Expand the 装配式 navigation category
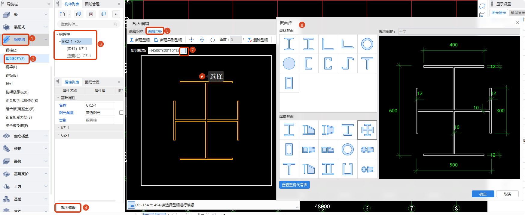The height and width of the screenshot is (215, 525). click(x=46, y=27)
